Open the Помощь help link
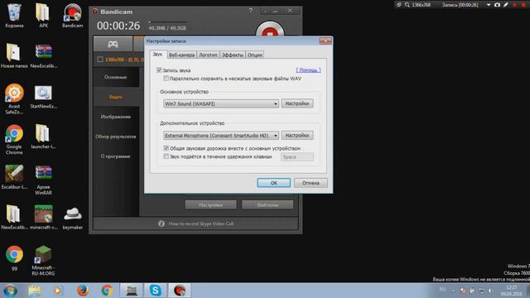Viewport: 530px width, 298px height. 308,70
